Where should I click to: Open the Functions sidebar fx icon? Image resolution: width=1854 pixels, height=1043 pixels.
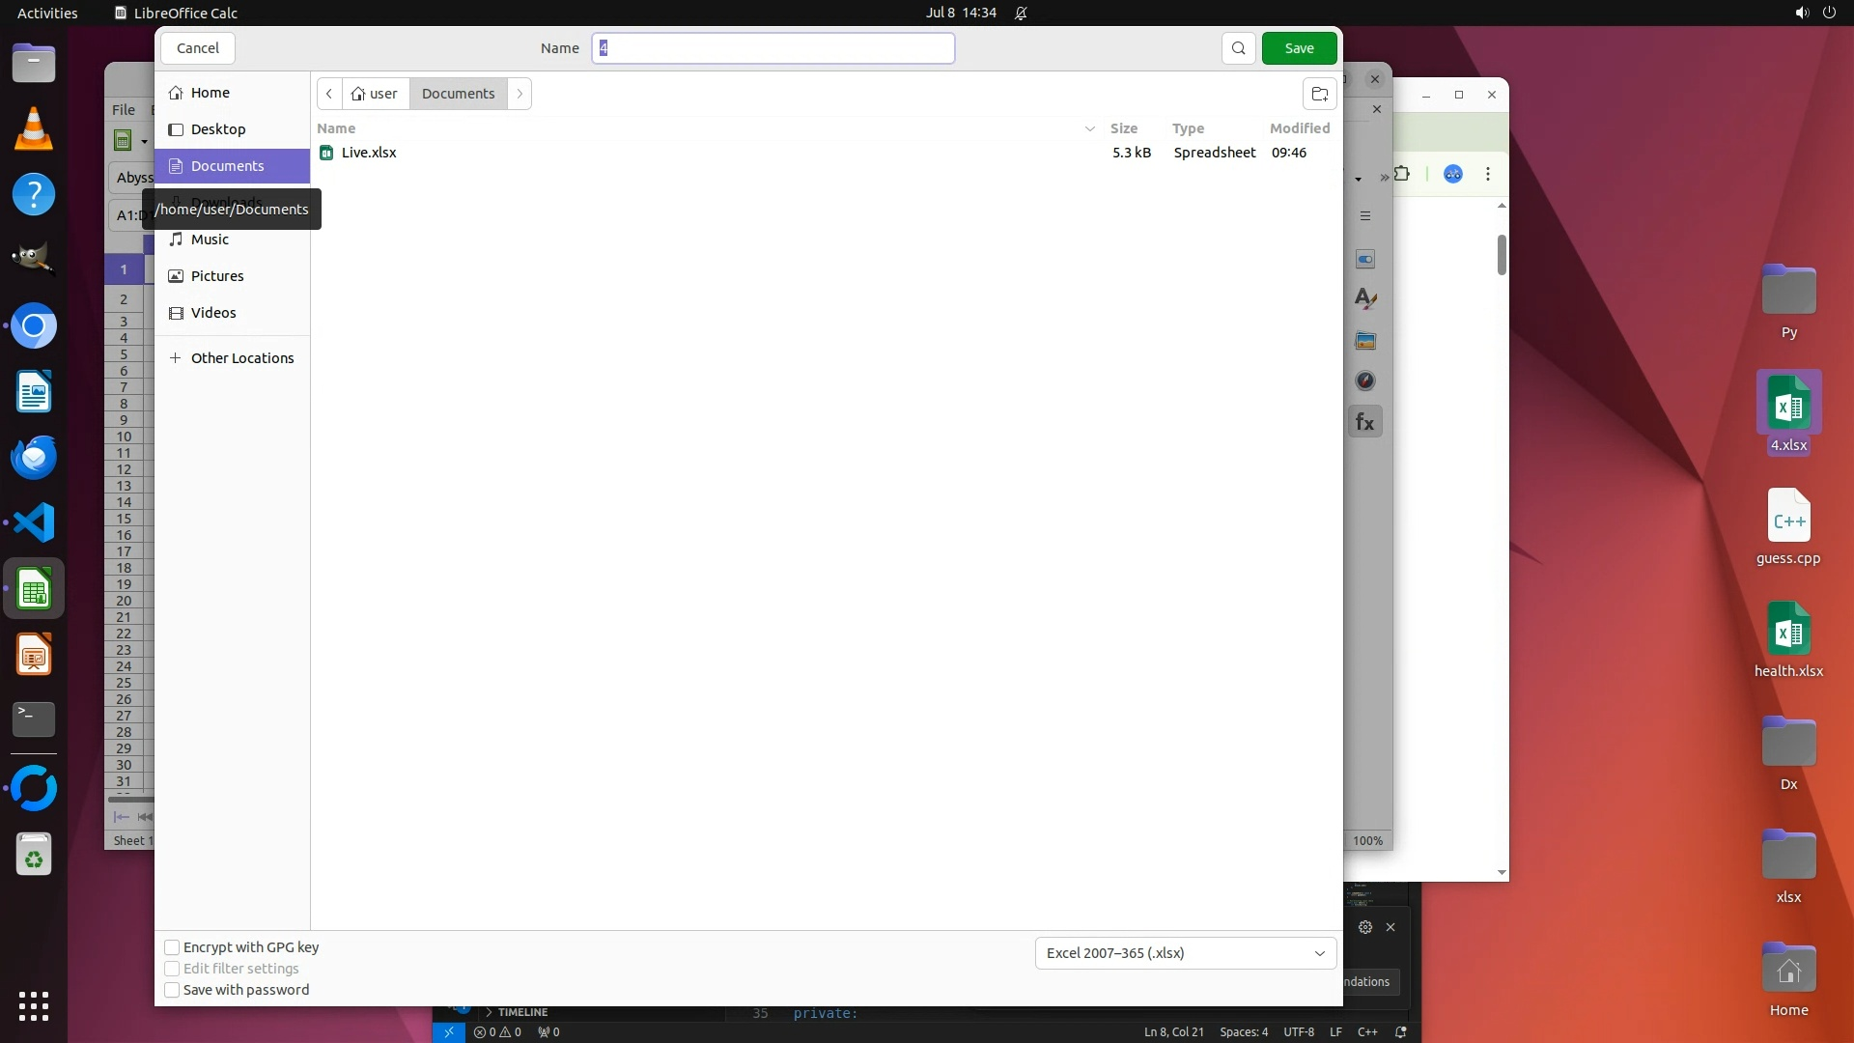point(1364,422)
